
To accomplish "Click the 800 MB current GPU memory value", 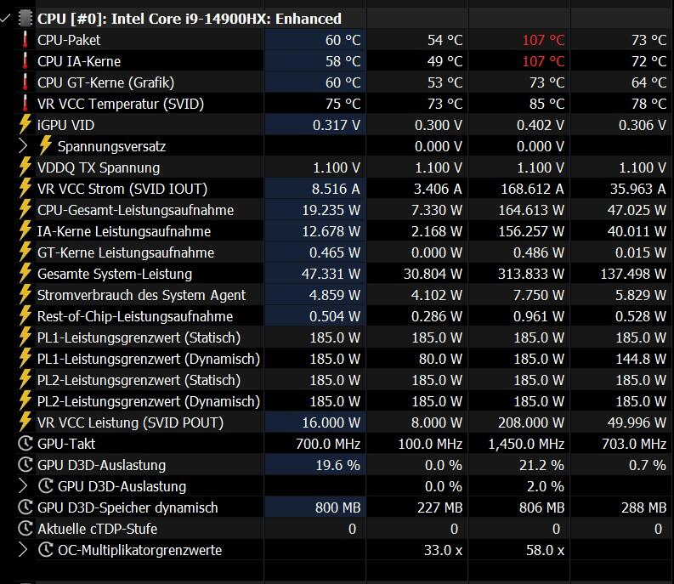I will point(338,507).
